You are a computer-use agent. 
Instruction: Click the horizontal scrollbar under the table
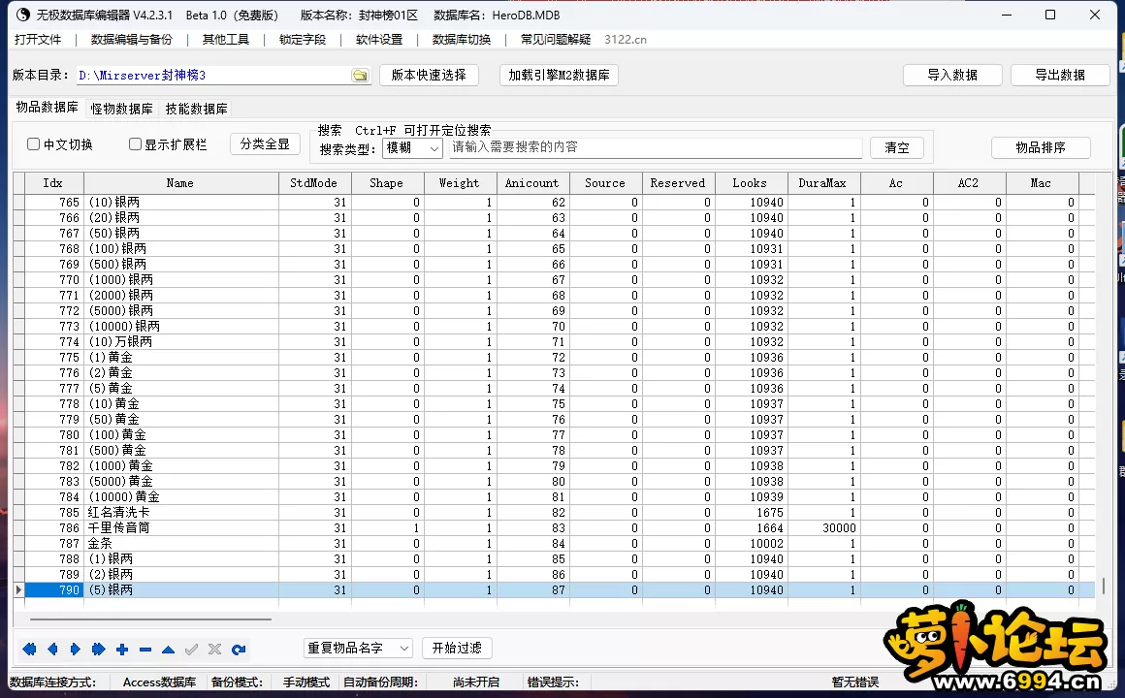coord(150,619)
